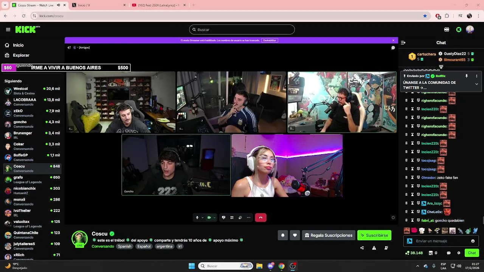This screenshot has width=484, height=272.
Task: Click the green Kick badge in header
Action: pos(459,29)
